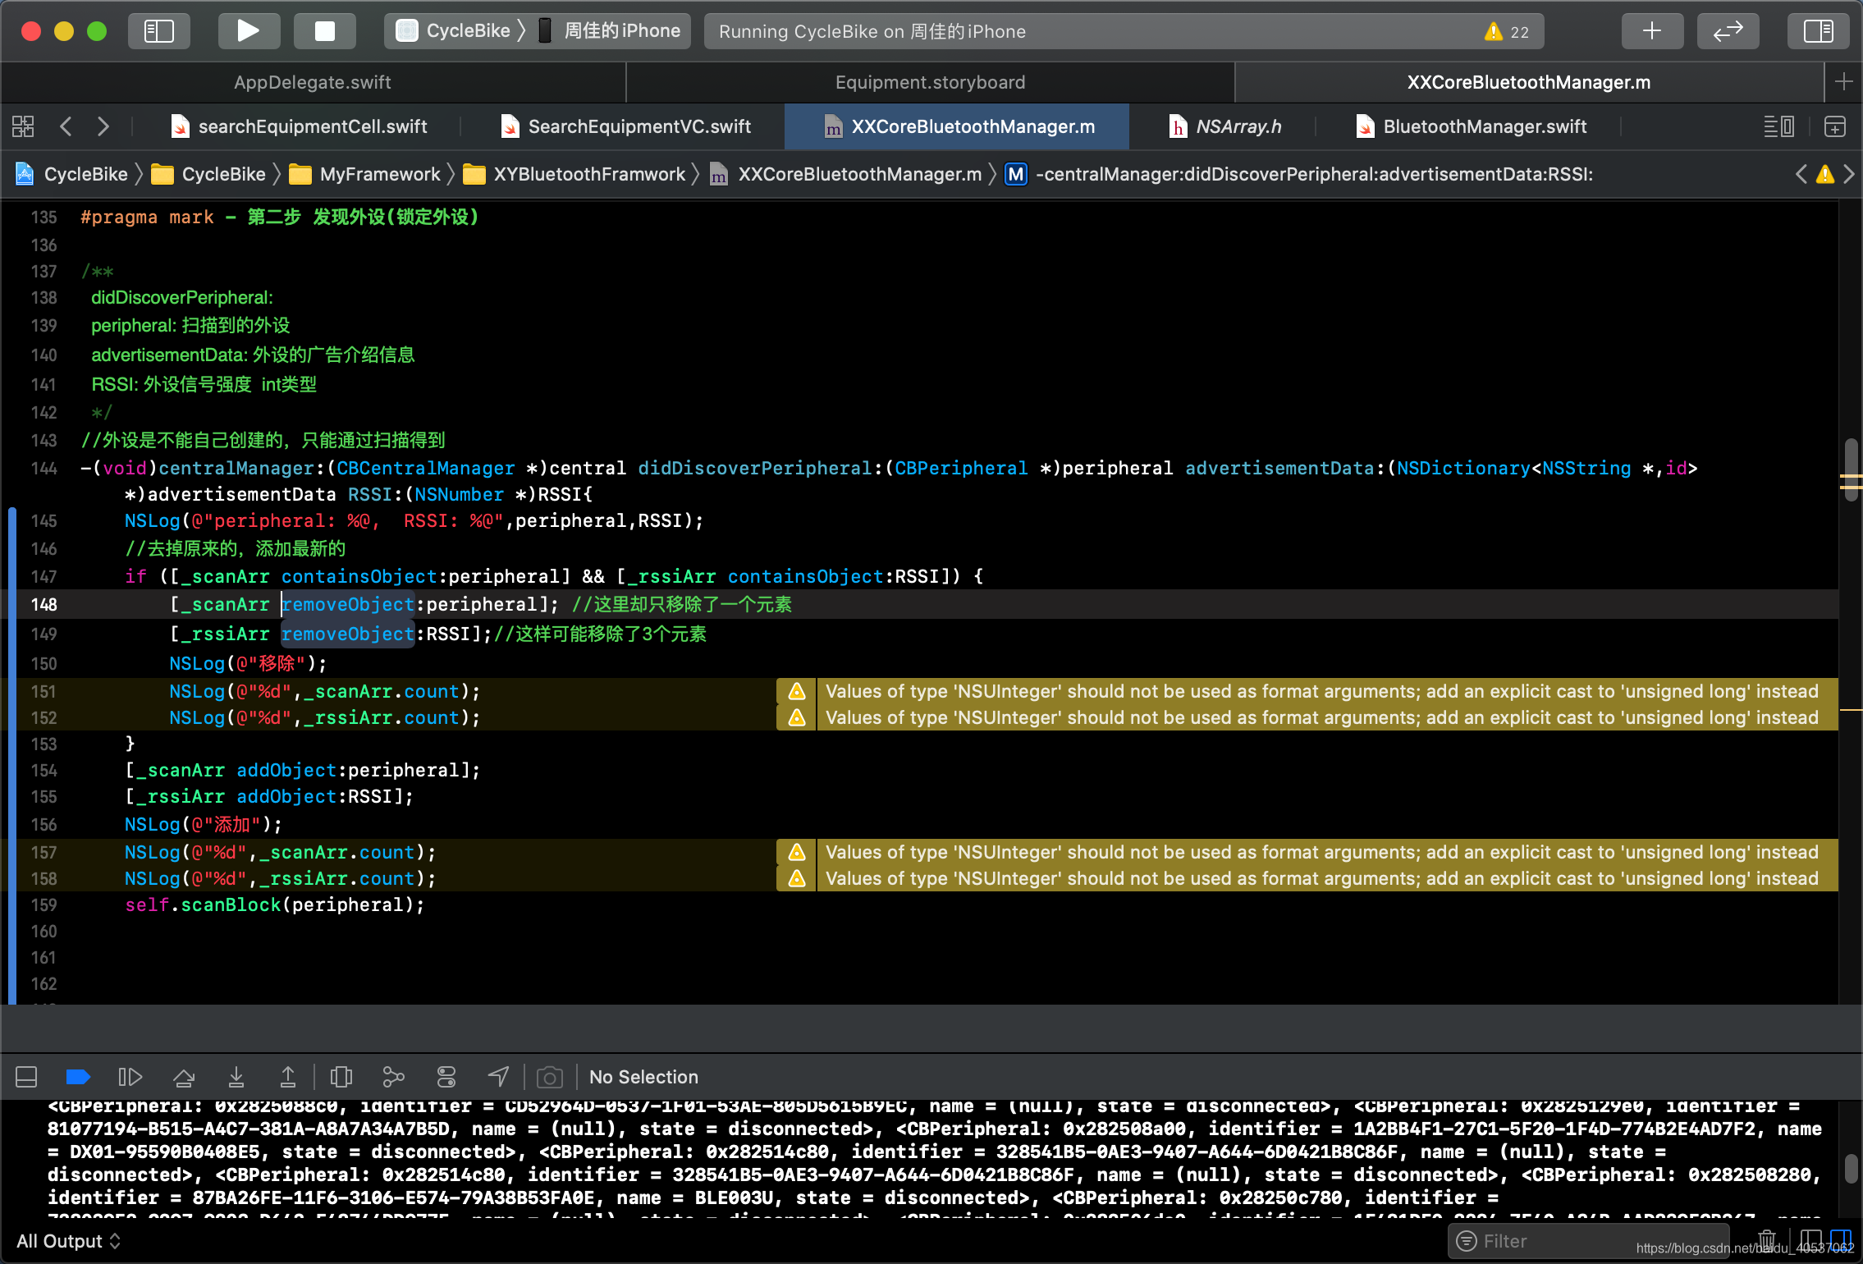Viewport: 1863px width, 1264px height.
Task: Open the CycleBike folder breadcrumb
Action: click(209, 174)
